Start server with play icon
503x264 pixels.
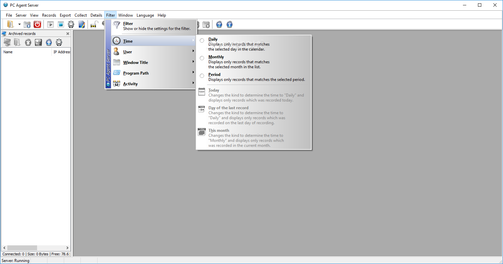pos(50,24)
